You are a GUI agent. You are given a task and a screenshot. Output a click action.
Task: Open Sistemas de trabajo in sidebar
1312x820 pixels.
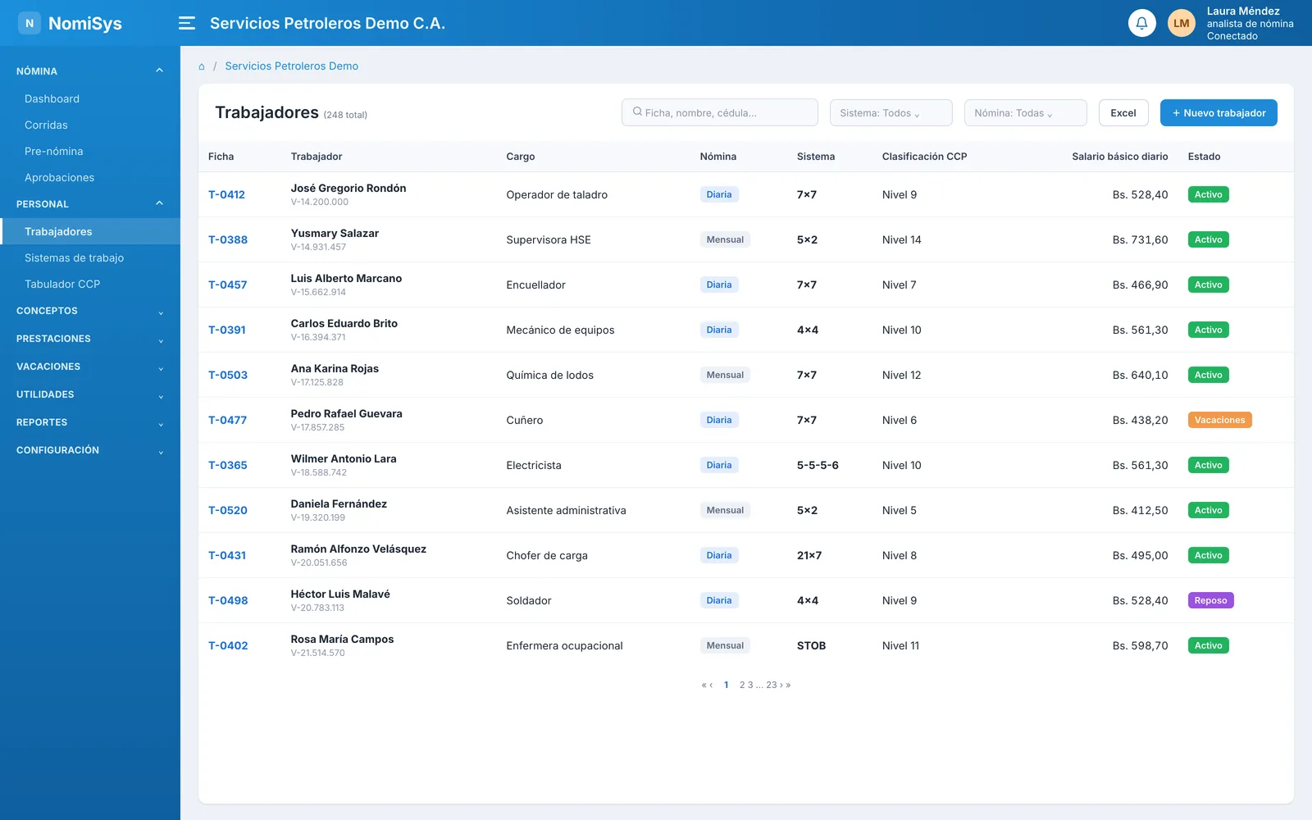[x=90, y=257]
